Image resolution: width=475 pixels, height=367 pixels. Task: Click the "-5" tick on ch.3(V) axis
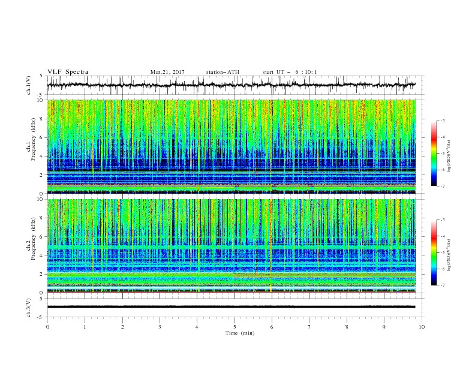tap(41, 317)
